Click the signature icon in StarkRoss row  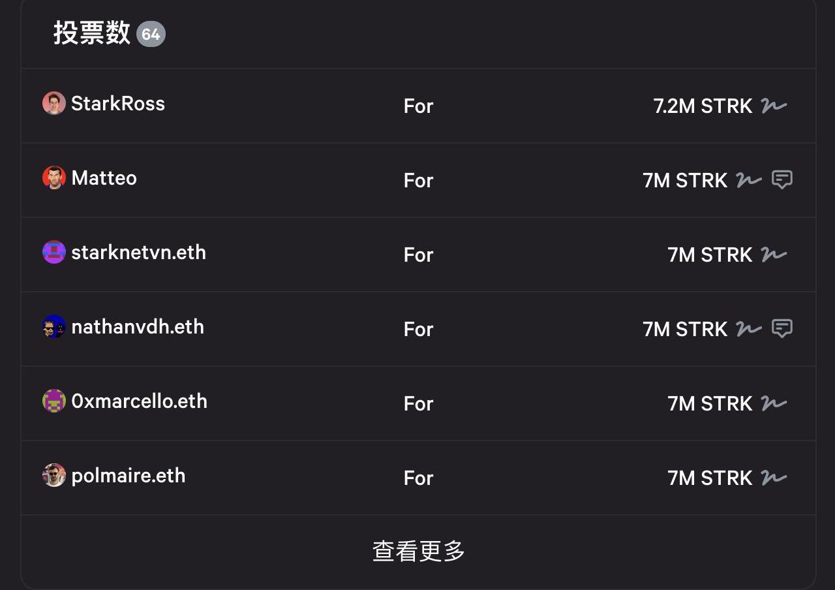[x=774, y=106]
